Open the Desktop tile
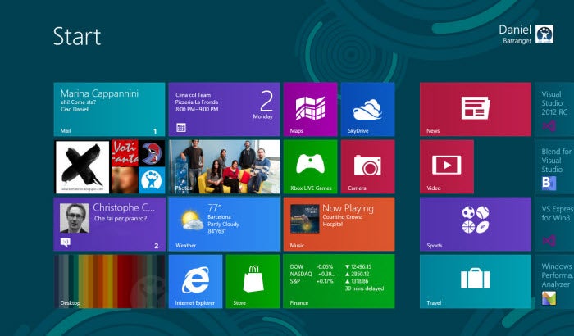The width and height of the screenshot is (574, 336). pyautogui.click(x=109, y=281)
